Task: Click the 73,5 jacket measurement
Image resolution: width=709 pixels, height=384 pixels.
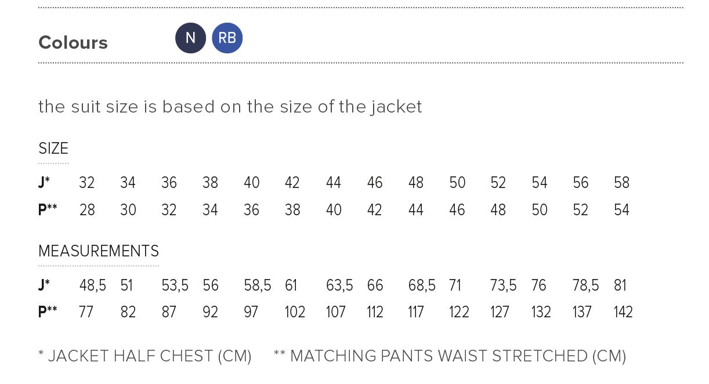Action: tap(503, 285)
